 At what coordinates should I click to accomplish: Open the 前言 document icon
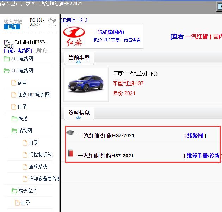coord(14,83)
